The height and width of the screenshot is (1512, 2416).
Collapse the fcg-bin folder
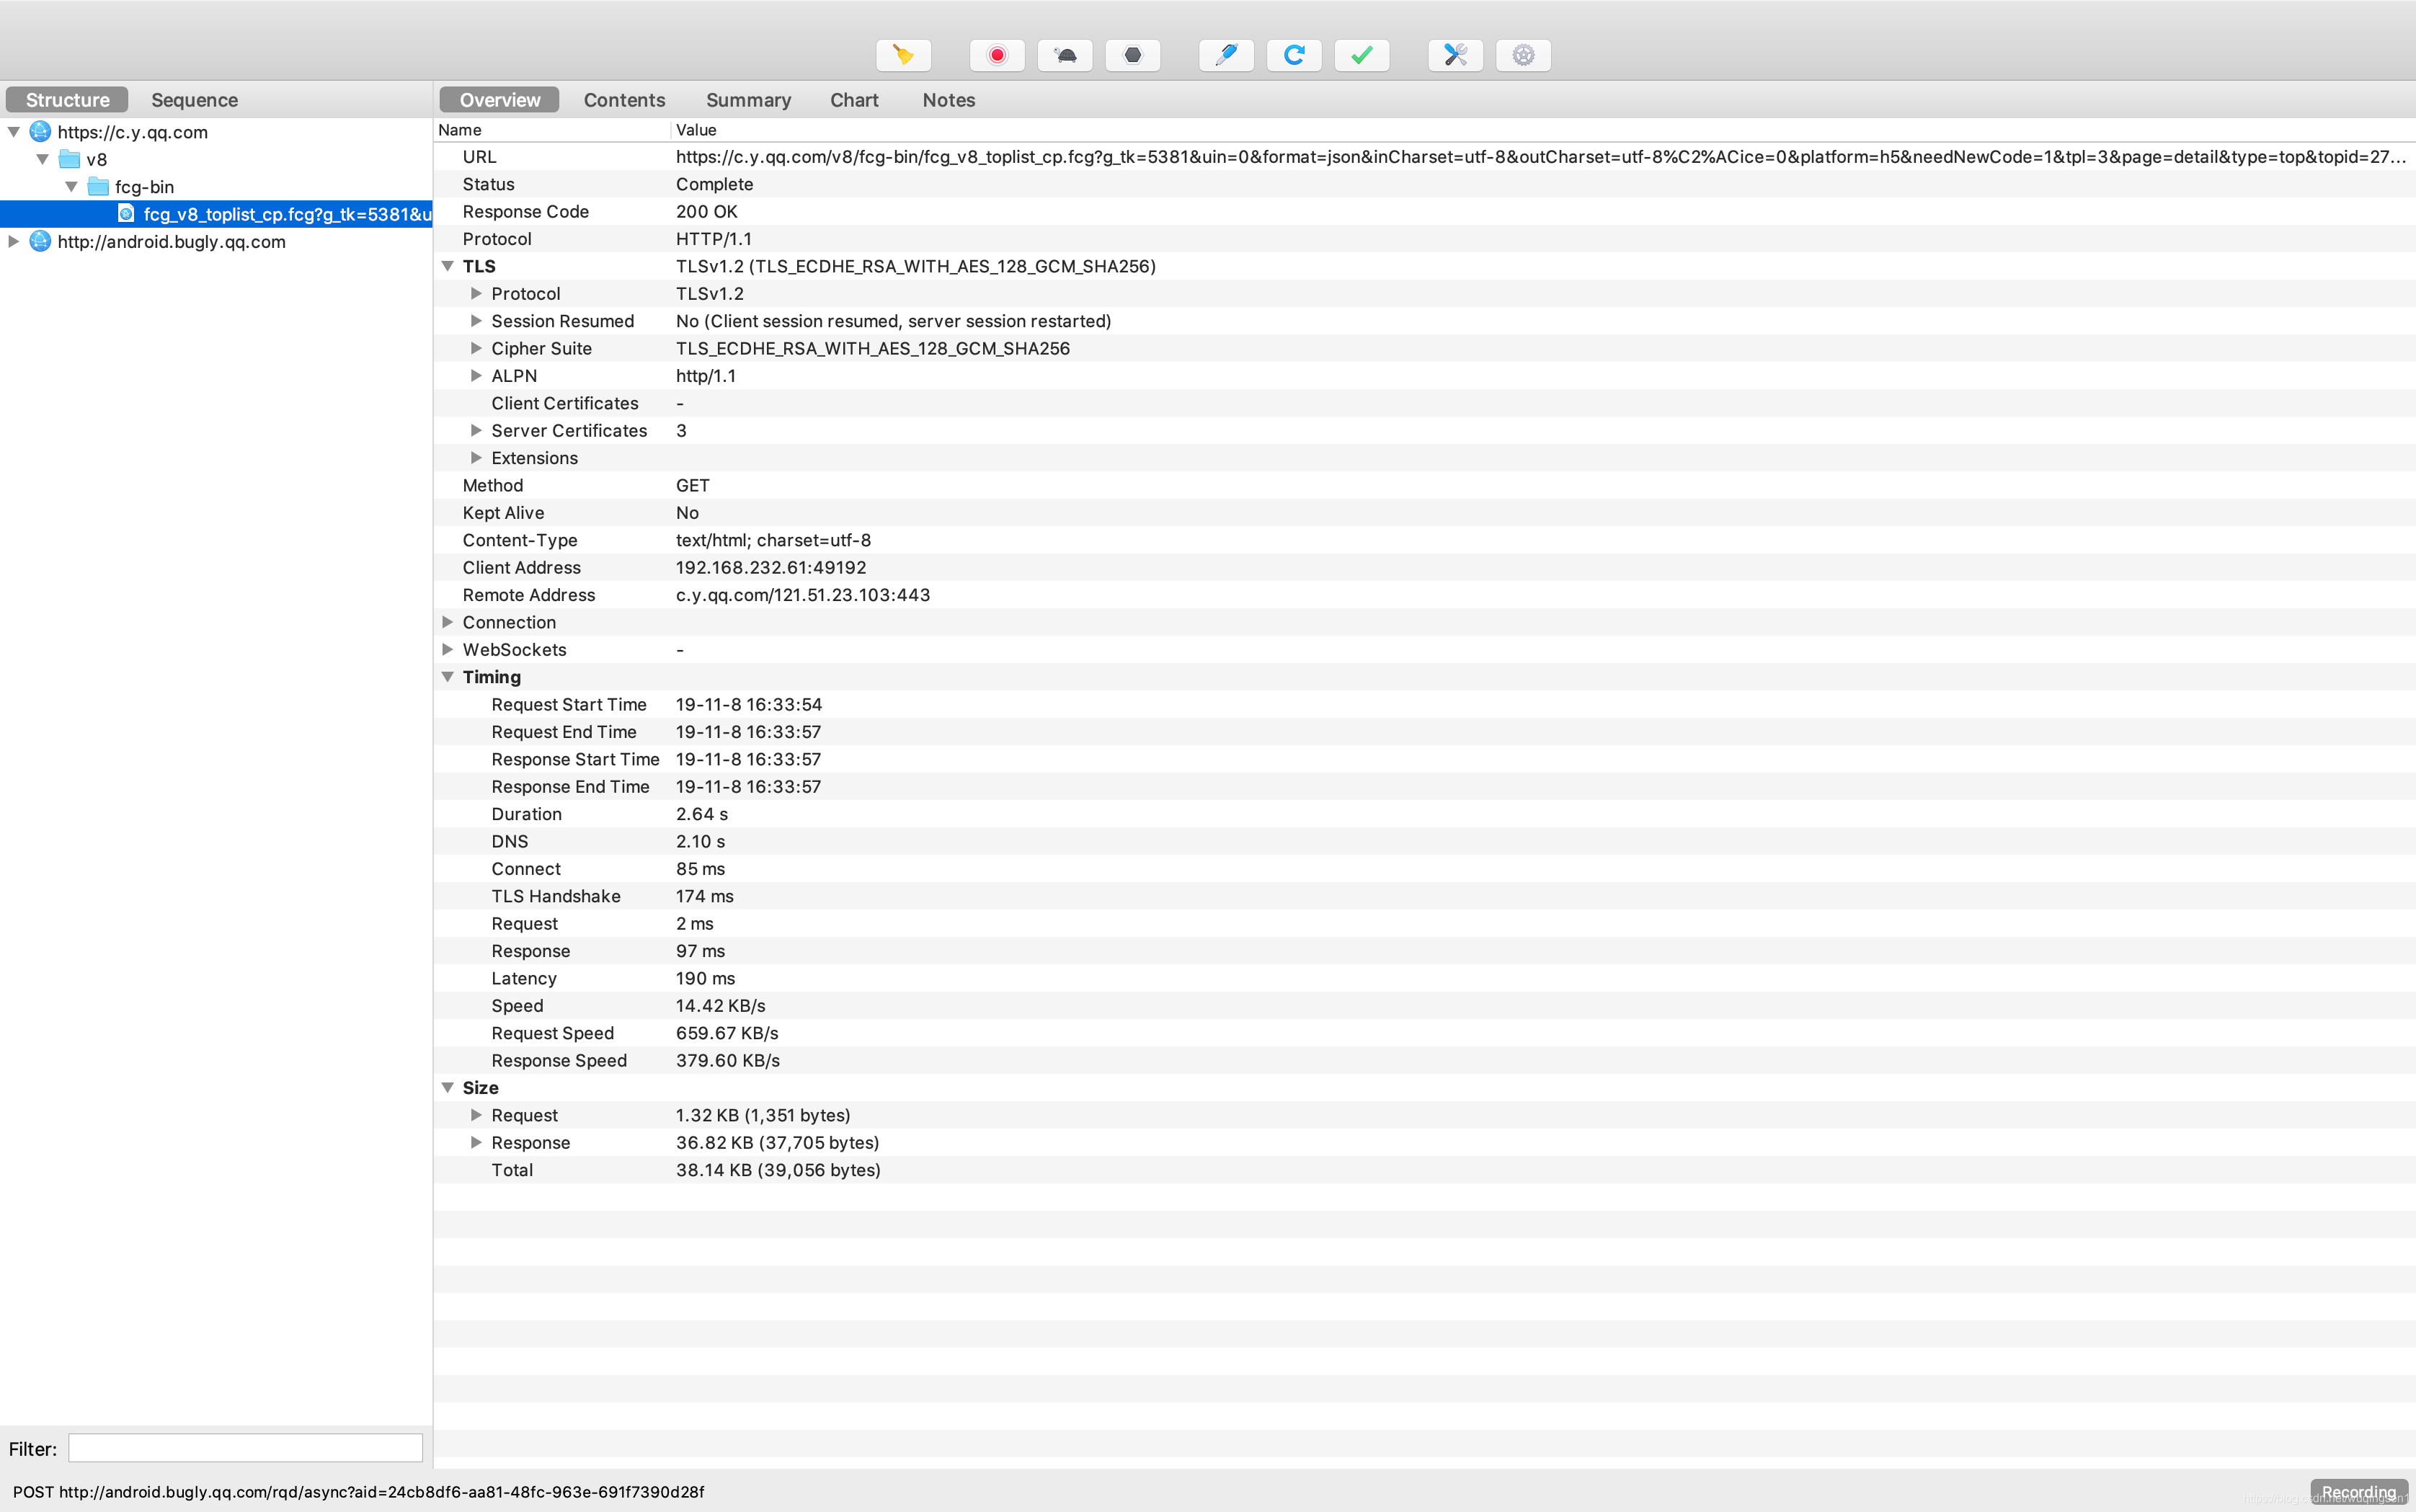coord(71,186)
